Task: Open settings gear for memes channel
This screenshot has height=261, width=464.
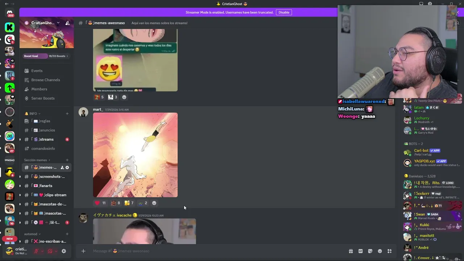Action: click(x=67, y=167)
